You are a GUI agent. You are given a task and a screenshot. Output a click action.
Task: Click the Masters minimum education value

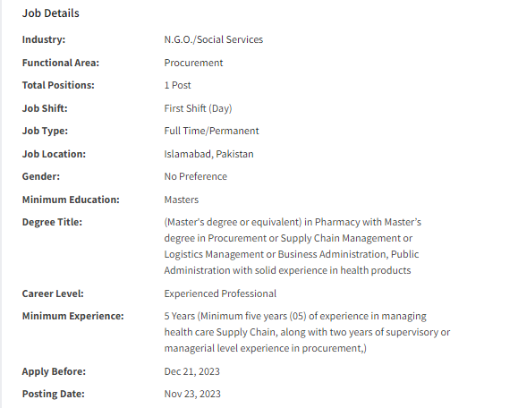point(182,200)
